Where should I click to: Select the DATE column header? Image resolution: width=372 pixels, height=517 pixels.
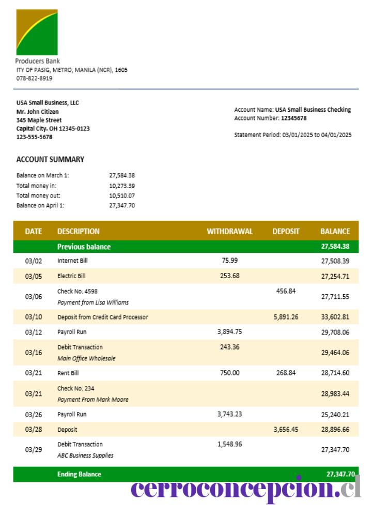[33, 232]
